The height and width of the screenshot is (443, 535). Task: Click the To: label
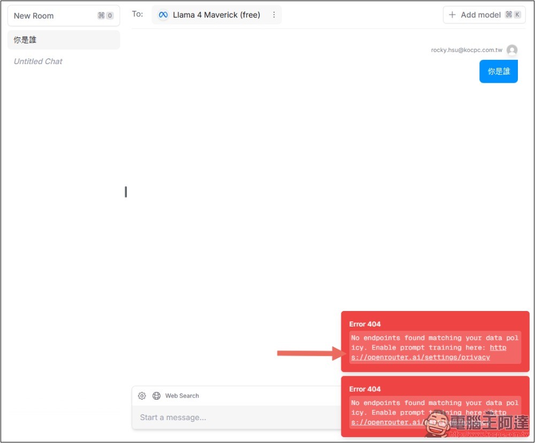click(137, 14)
